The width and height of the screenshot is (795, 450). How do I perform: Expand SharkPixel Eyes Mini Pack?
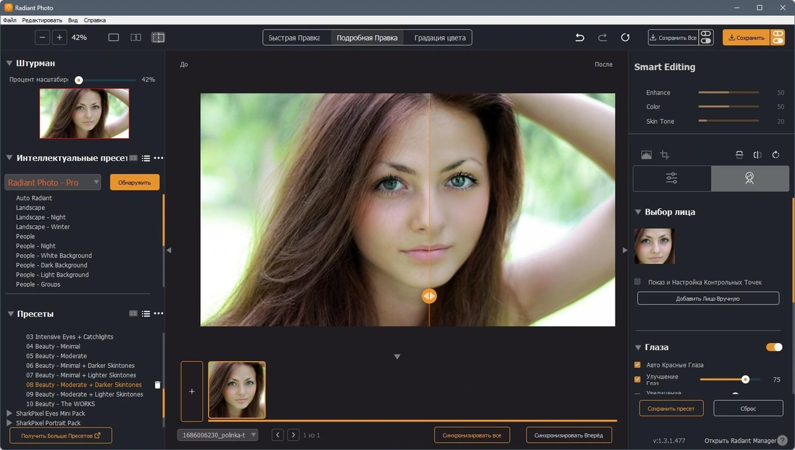(x=9, y=414)
